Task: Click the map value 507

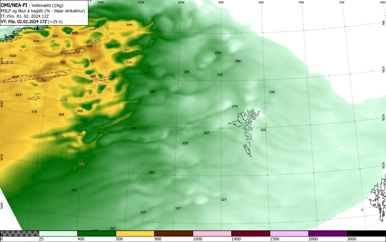Action: pyautogui.click(x=127, y=50)
